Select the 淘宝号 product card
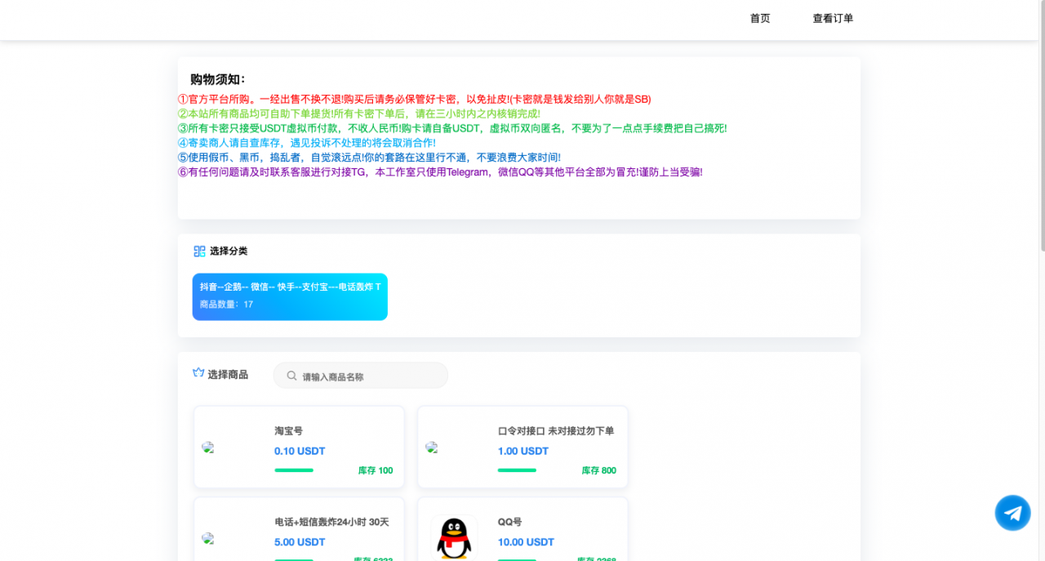 click(298, 447)
